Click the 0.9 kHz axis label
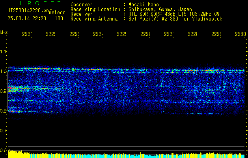Screen dimensions: 248x158 (x=3, y=91)
